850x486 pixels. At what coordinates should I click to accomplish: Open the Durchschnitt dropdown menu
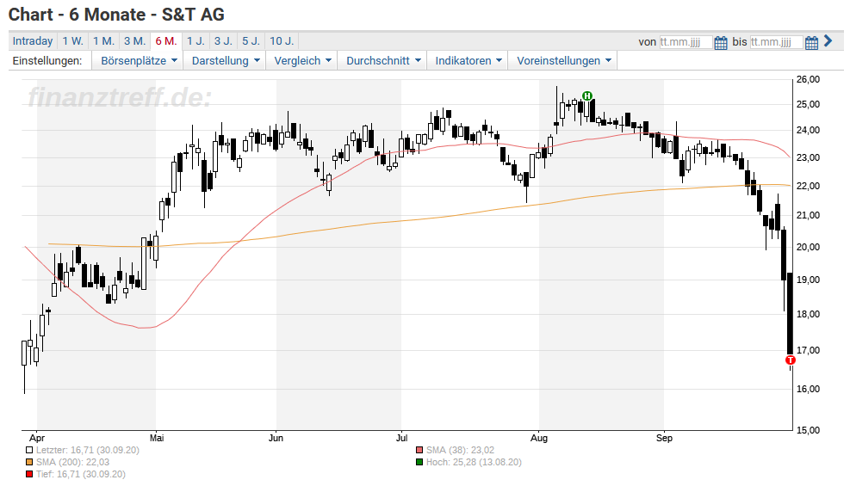click(383, 60)
